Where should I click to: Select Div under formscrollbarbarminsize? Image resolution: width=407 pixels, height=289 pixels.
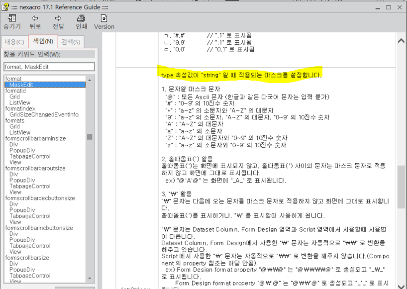pos(14,144)
